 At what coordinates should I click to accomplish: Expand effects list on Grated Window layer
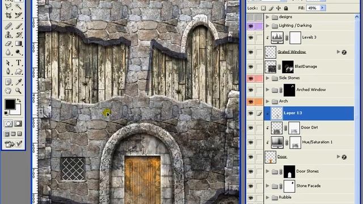pos(338,52)
